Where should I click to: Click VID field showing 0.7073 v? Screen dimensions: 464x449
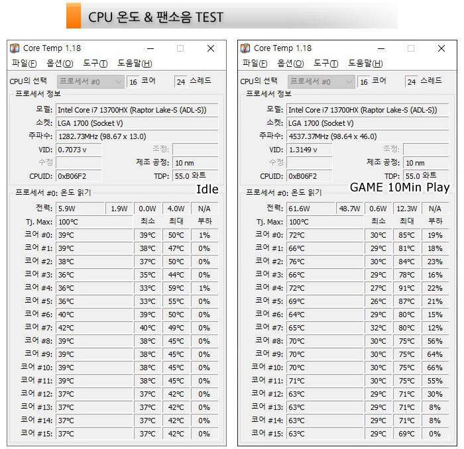point(78,150)
